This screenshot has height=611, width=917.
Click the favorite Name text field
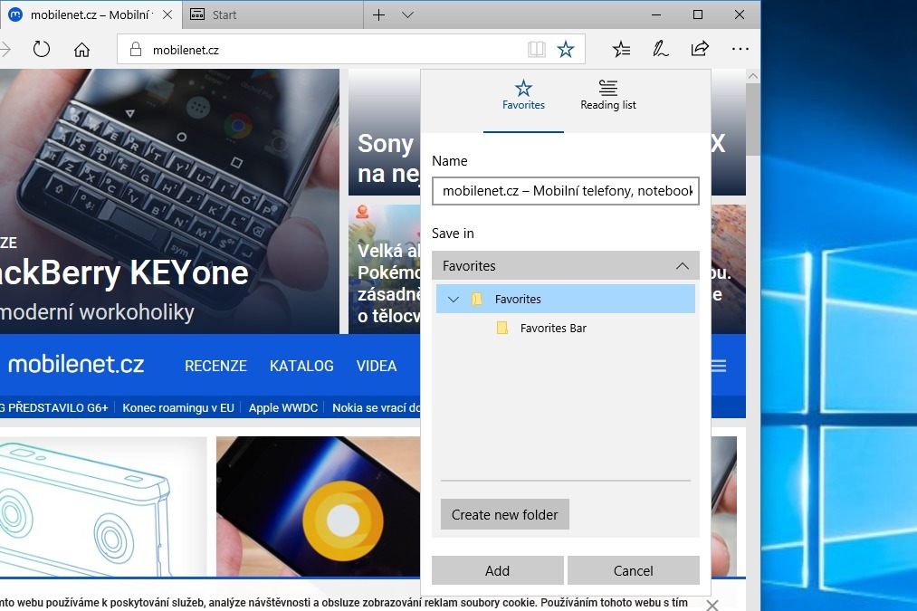pyautogui.click(x=566, y=191)
